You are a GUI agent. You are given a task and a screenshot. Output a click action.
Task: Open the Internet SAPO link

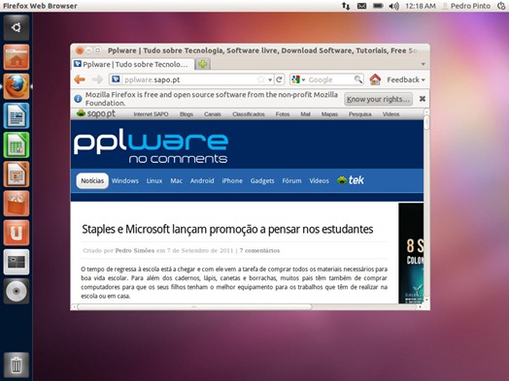coord(151,114)
